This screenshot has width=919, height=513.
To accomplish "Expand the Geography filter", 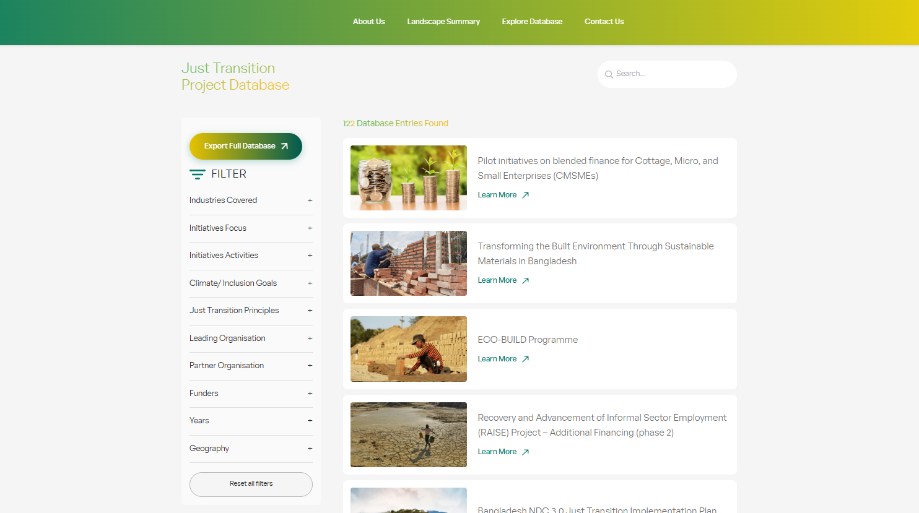I will coord(251,449).
